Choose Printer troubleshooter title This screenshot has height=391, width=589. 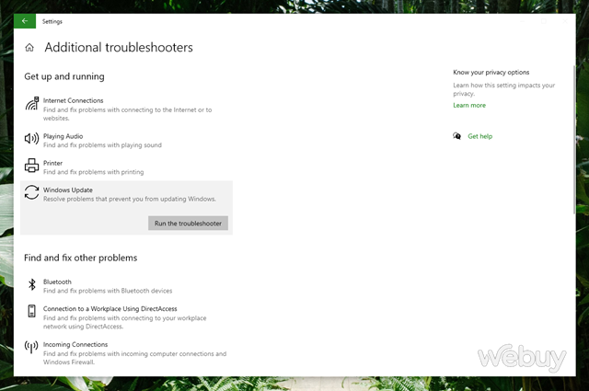(x=53, y=163)
